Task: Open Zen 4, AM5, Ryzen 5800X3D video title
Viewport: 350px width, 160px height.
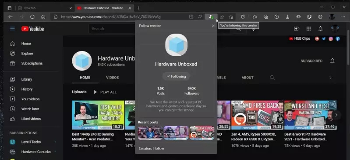Action: 253,136
